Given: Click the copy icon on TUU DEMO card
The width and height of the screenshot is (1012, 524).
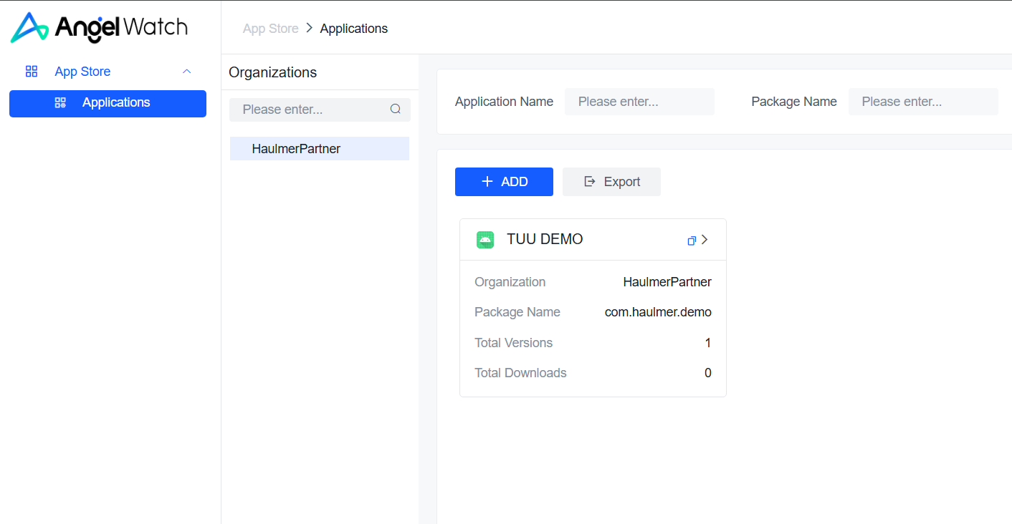Looking at the screenshot, I should pos(692,241).
